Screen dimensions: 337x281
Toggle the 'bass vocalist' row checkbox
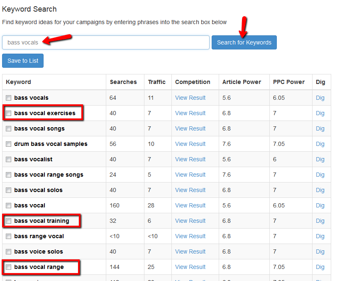click(x=9, y=160)
